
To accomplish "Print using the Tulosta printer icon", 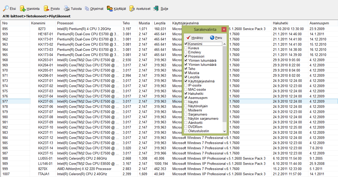I will [67, 9].
